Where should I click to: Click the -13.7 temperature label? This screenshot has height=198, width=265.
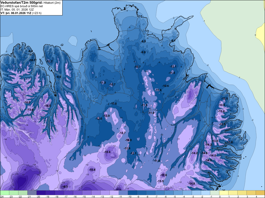coord(122,133)
